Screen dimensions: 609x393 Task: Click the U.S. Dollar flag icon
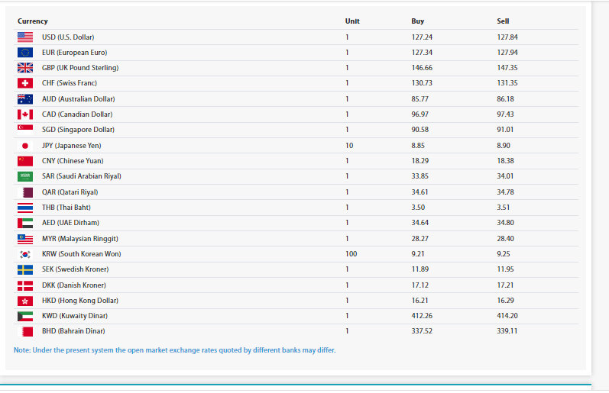click(25, 37)
